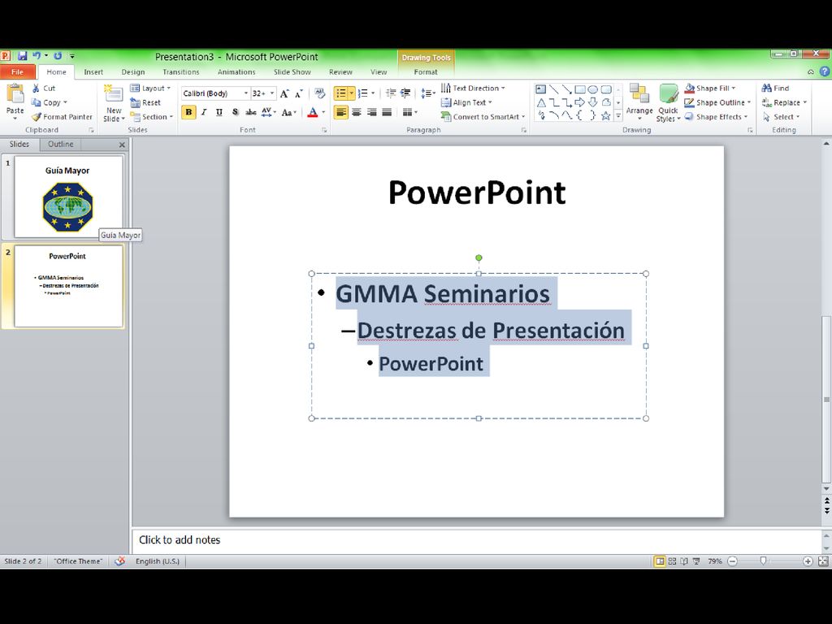
Task: Open the Design ribbon tab
Action: pos(132,71)
